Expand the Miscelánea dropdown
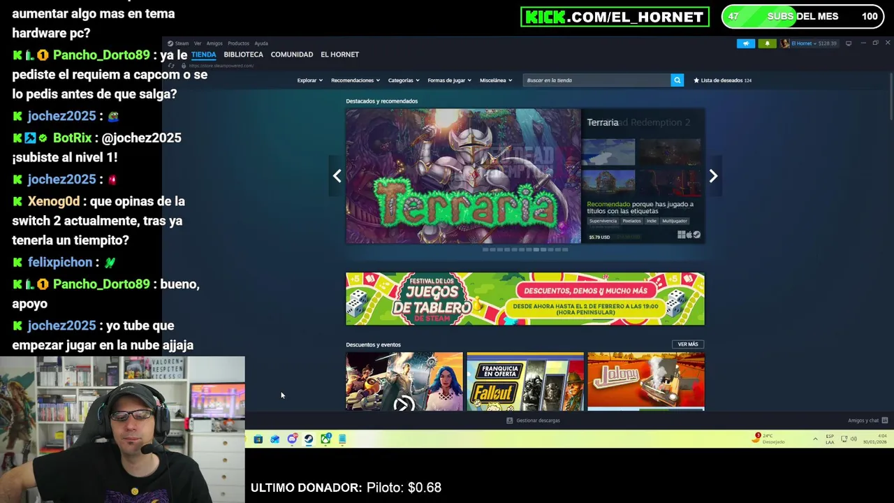This screenshot has width=894, height=503. pos(496,80)
